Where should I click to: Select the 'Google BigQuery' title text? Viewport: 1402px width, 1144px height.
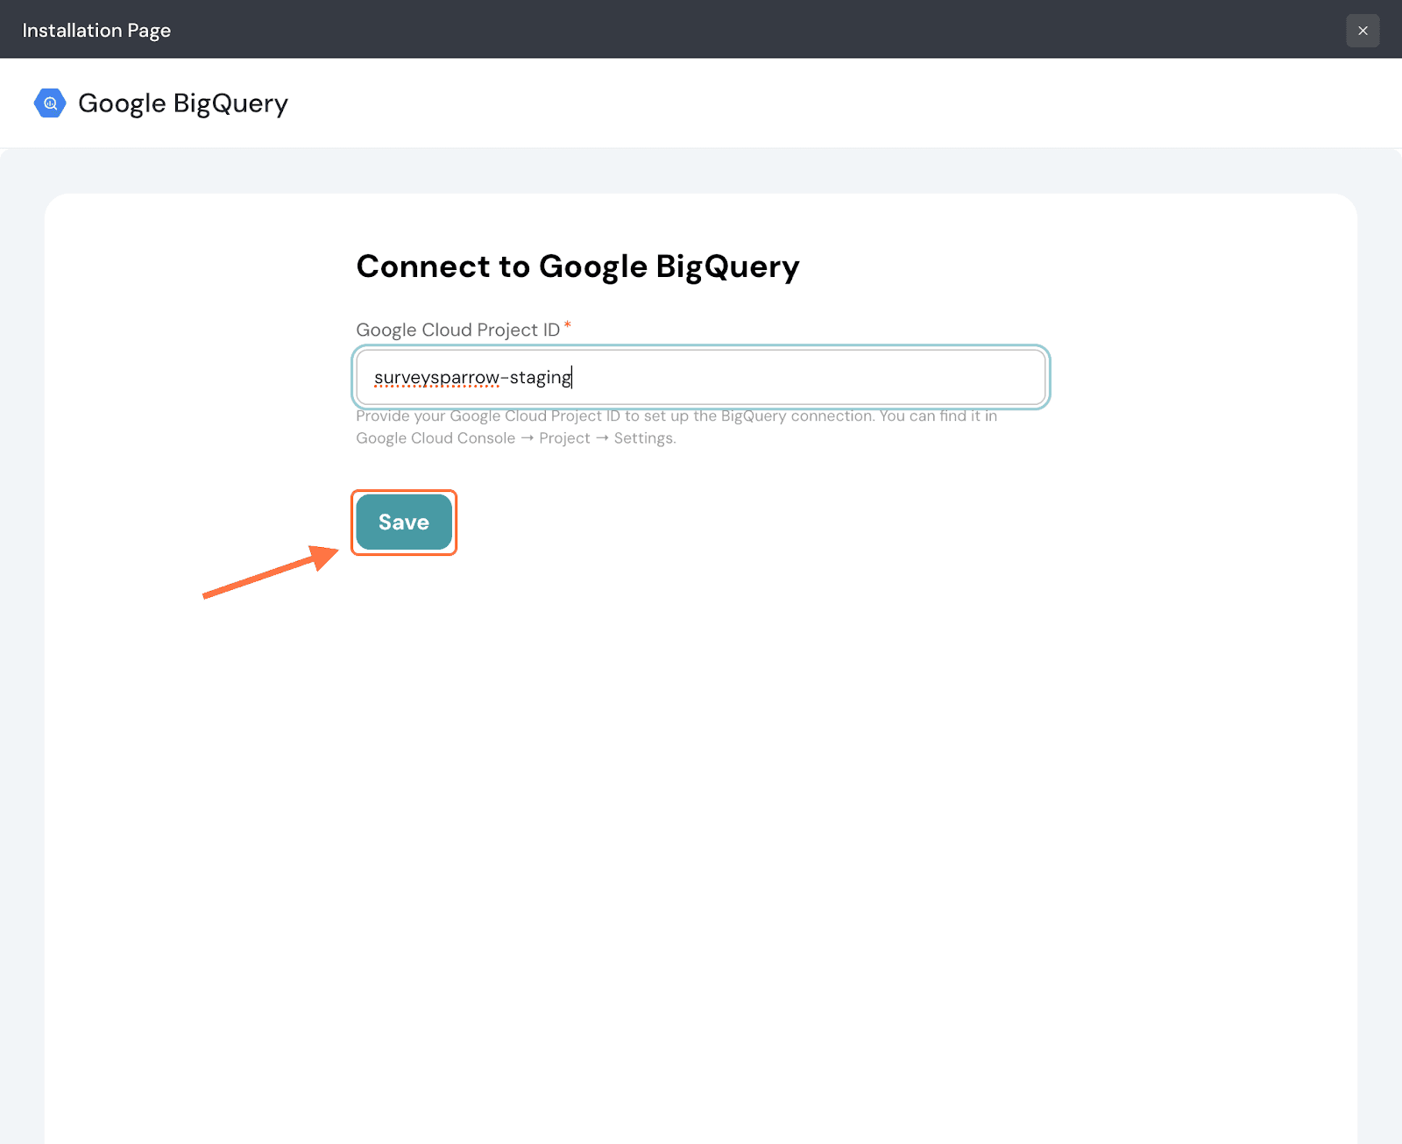point(182,103)
